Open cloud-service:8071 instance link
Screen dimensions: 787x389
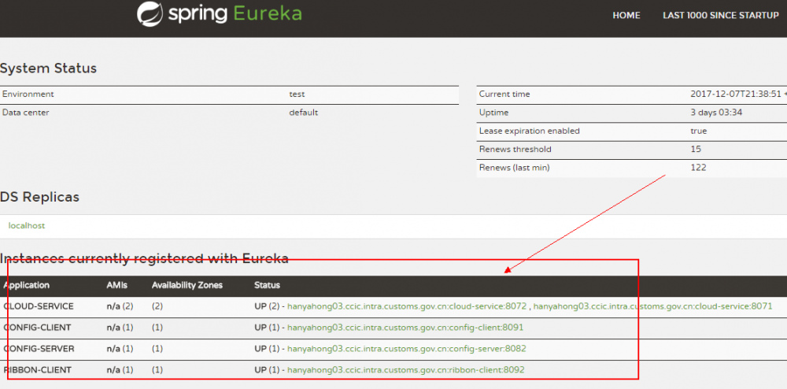coord(652,306)
